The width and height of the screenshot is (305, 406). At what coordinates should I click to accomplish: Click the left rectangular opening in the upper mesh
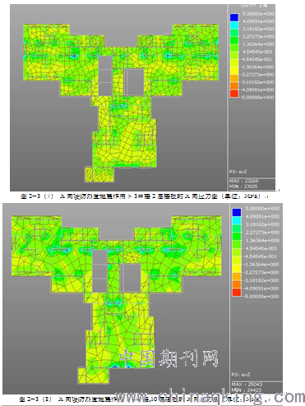click(105, 76)
